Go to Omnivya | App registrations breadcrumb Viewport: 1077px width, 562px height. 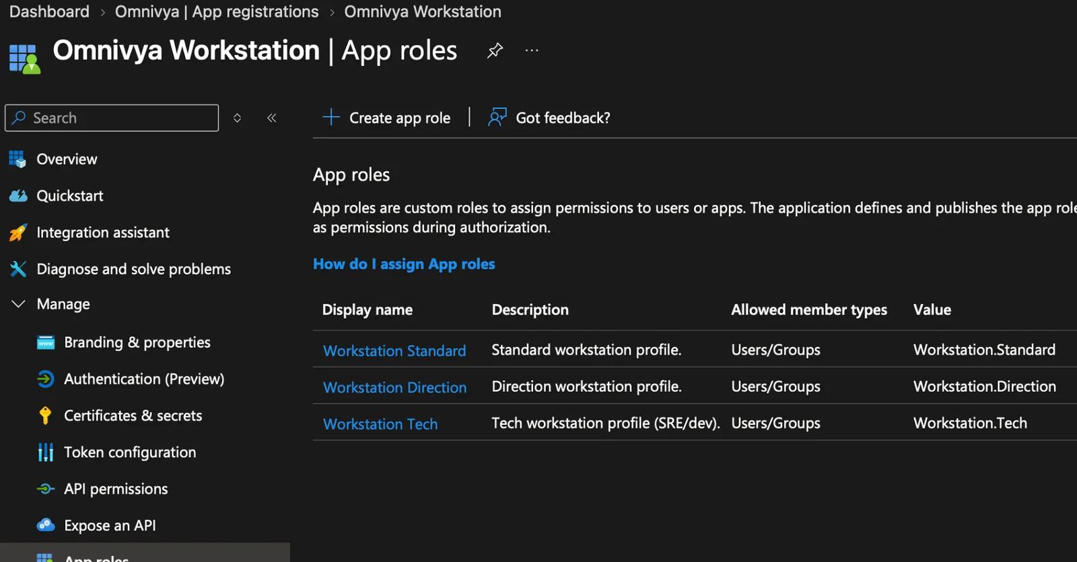(217, 11)
